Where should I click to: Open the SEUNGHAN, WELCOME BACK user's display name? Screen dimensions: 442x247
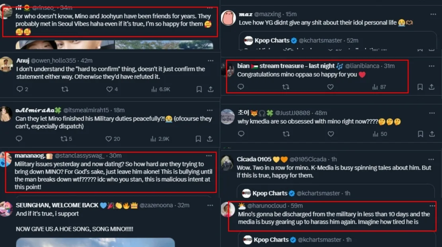(57, 205)
